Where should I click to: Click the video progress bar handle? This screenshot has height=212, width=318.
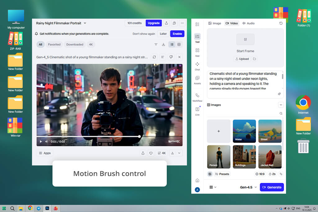click(x=139, y=137)
